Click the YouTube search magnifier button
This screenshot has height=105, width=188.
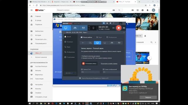point(119,10)
